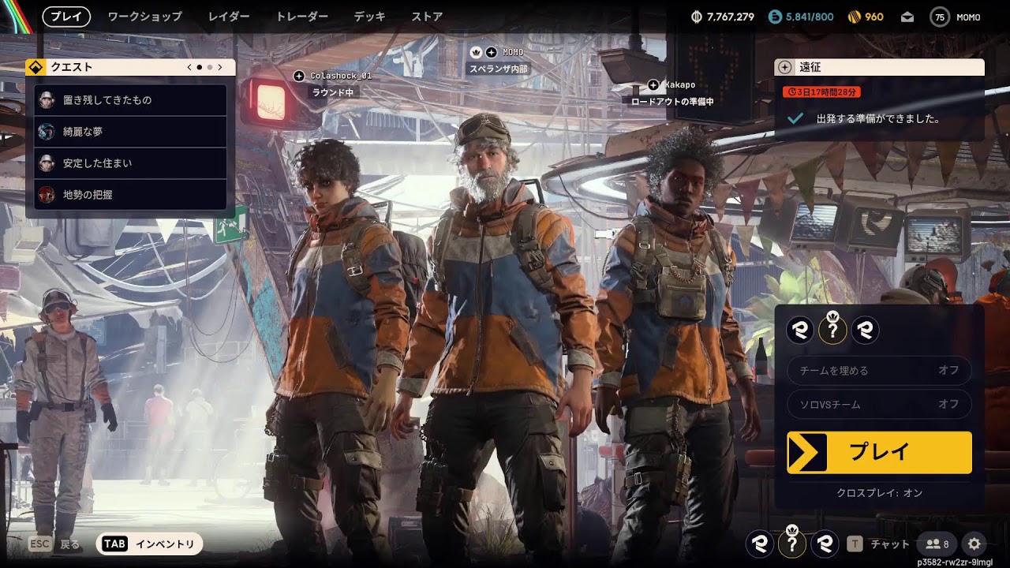The width and height of the screenshot is (1010, 568).
Task: Toggle クロスプレイ: オン setting
Action: [x=879, y=493]
